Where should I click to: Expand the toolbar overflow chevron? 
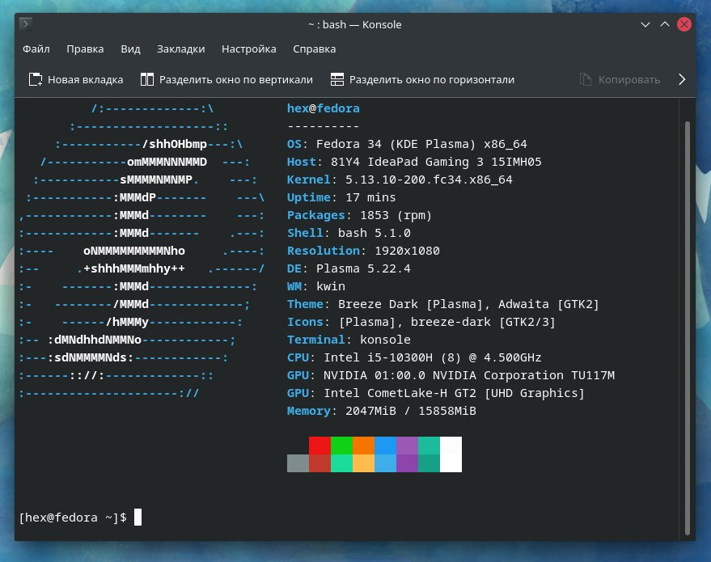(682, 80)
